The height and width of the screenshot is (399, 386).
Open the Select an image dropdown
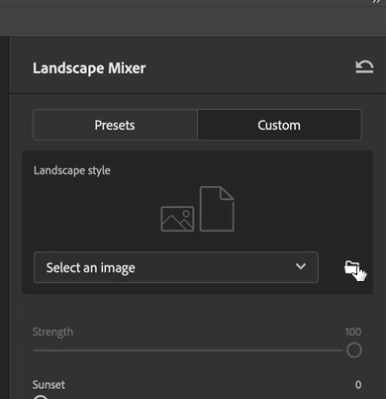(x=176, y=267)
